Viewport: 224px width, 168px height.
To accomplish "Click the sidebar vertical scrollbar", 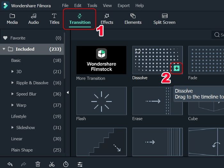I will 64,56.
